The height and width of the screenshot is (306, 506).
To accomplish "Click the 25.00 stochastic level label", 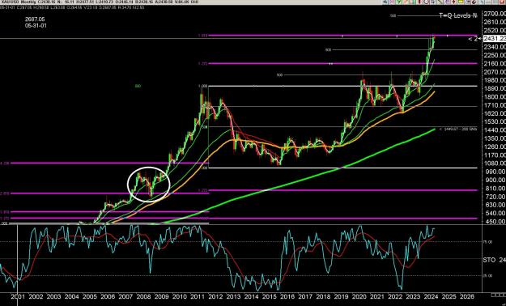I will pyautogui.click(x=487, y=276).
